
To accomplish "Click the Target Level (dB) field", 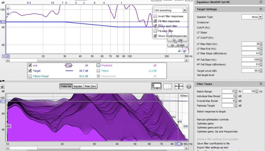I will pos(251,70).
